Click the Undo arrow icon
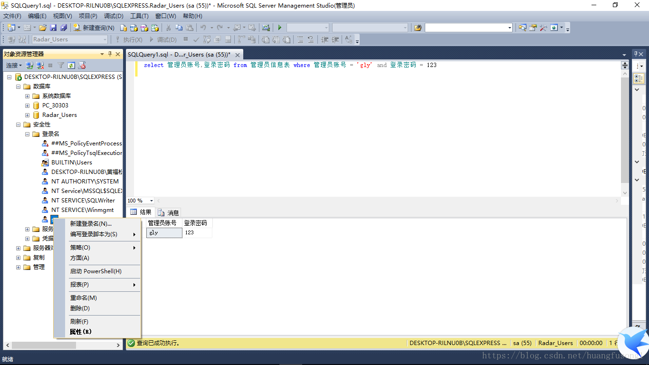 (203, 28)
